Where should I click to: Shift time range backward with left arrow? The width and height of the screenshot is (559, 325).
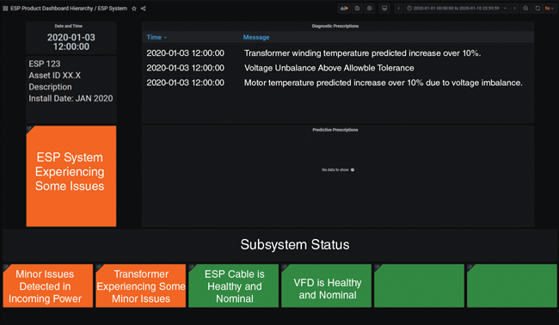[x=398, y=9]
